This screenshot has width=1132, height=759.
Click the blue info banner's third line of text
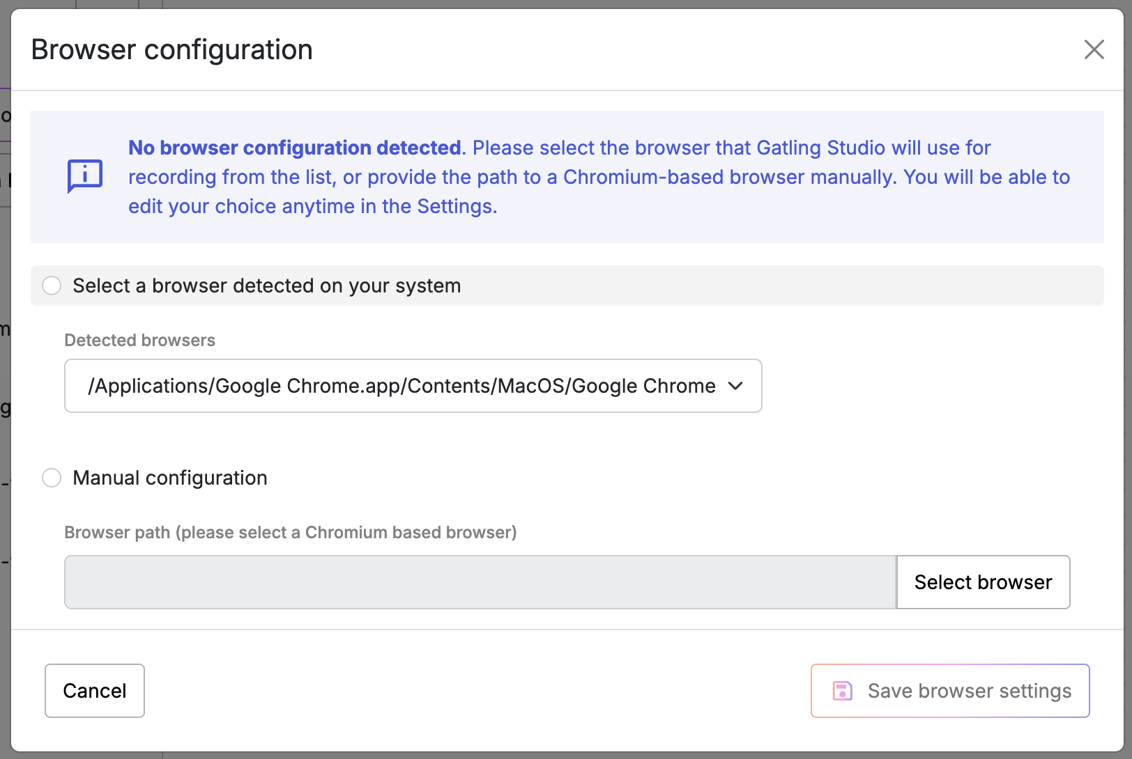tap(312, 206)
